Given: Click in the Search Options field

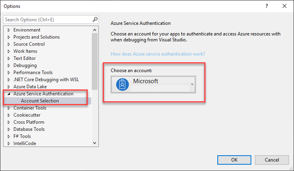Looking at the screenshot, I should 47,19.
